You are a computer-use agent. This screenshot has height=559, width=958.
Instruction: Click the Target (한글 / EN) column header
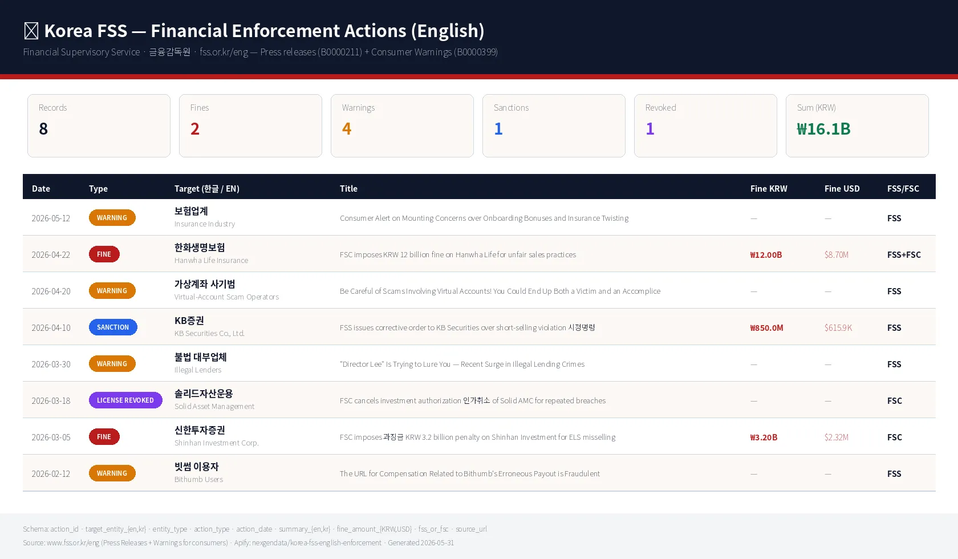[x=207, y=189]
